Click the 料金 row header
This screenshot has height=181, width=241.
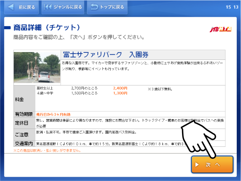coord(24,98)
